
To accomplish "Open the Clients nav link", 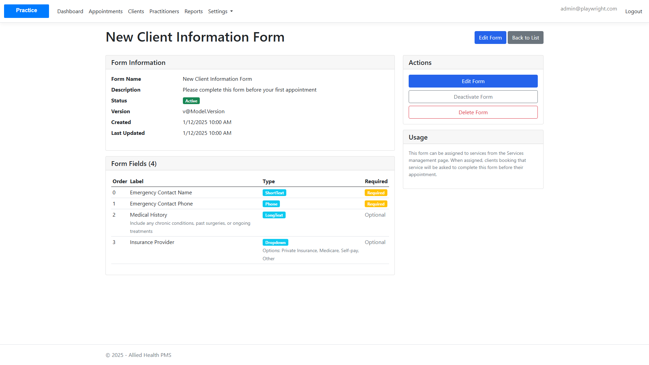I will click(x=136, y=11).
